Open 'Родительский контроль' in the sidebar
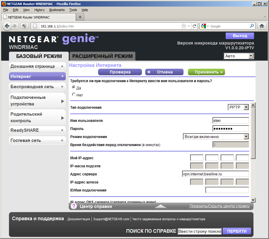The height and width of the screenshot is (239, 269). (x=37, y=117)
